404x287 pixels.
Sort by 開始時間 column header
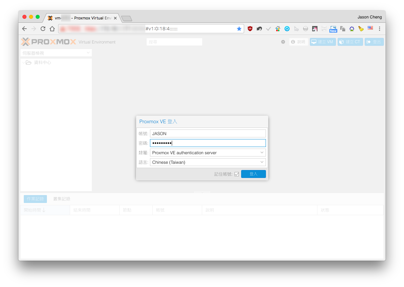(x=45, y=210)
